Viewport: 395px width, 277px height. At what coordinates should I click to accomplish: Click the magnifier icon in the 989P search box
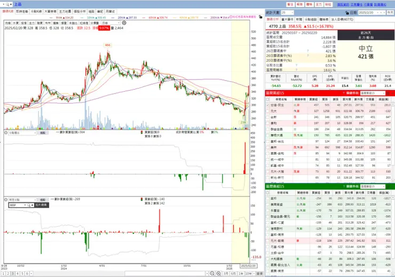(x=29, y=205)
